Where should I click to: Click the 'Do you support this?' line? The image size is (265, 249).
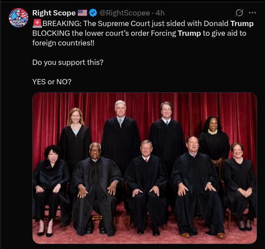(x=68, y=63)
